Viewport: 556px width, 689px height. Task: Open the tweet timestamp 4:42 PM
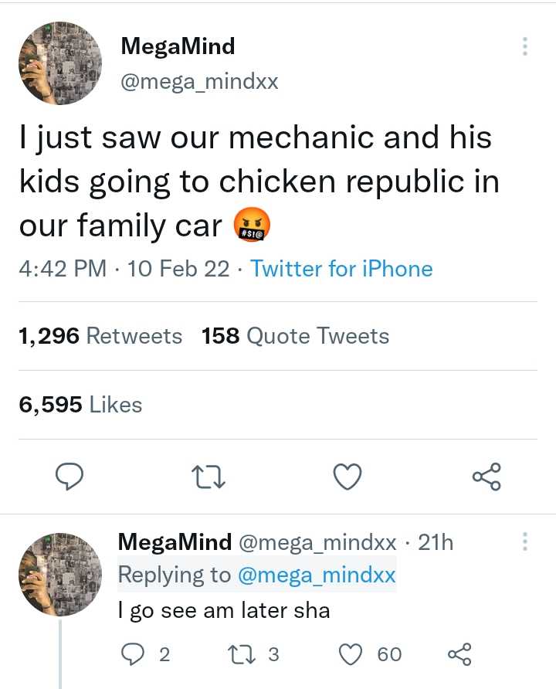pos(63,269)
